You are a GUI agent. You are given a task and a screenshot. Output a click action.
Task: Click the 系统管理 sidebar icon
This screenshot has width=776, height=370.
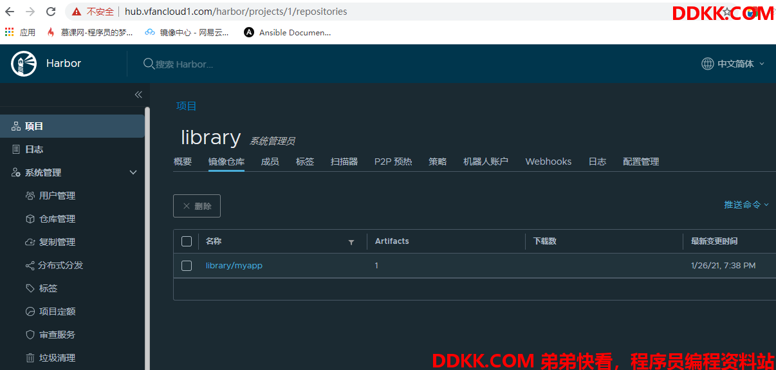16,172
